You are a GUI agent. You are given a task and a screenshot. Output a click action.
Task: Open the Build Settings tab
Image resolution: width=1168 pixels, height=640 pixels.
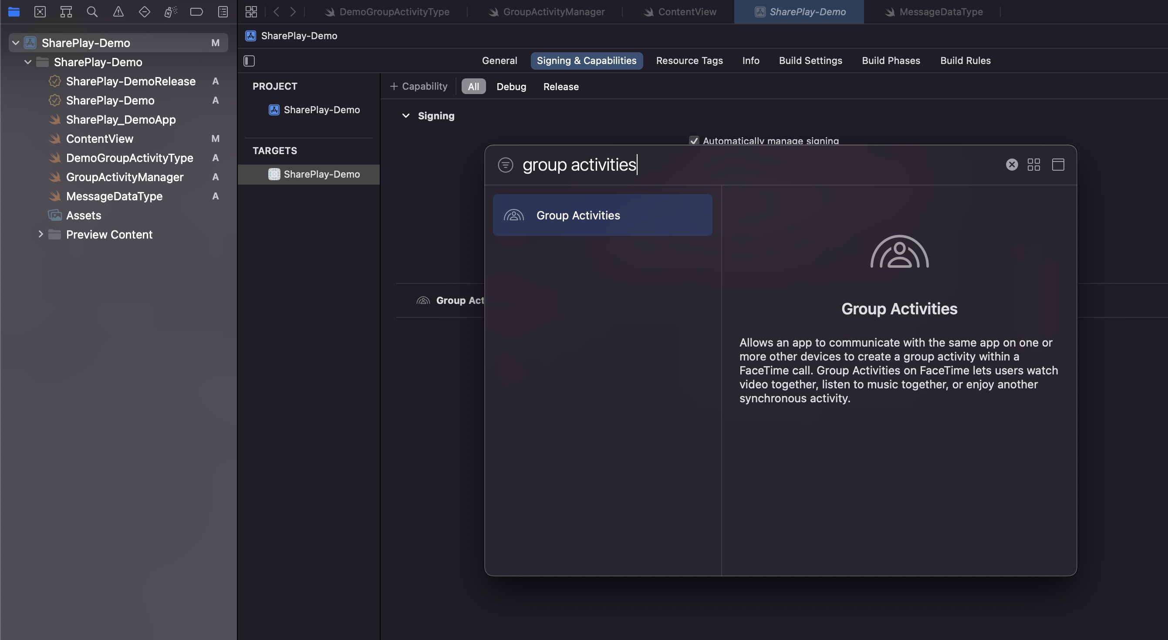click(x=810, y=61)
